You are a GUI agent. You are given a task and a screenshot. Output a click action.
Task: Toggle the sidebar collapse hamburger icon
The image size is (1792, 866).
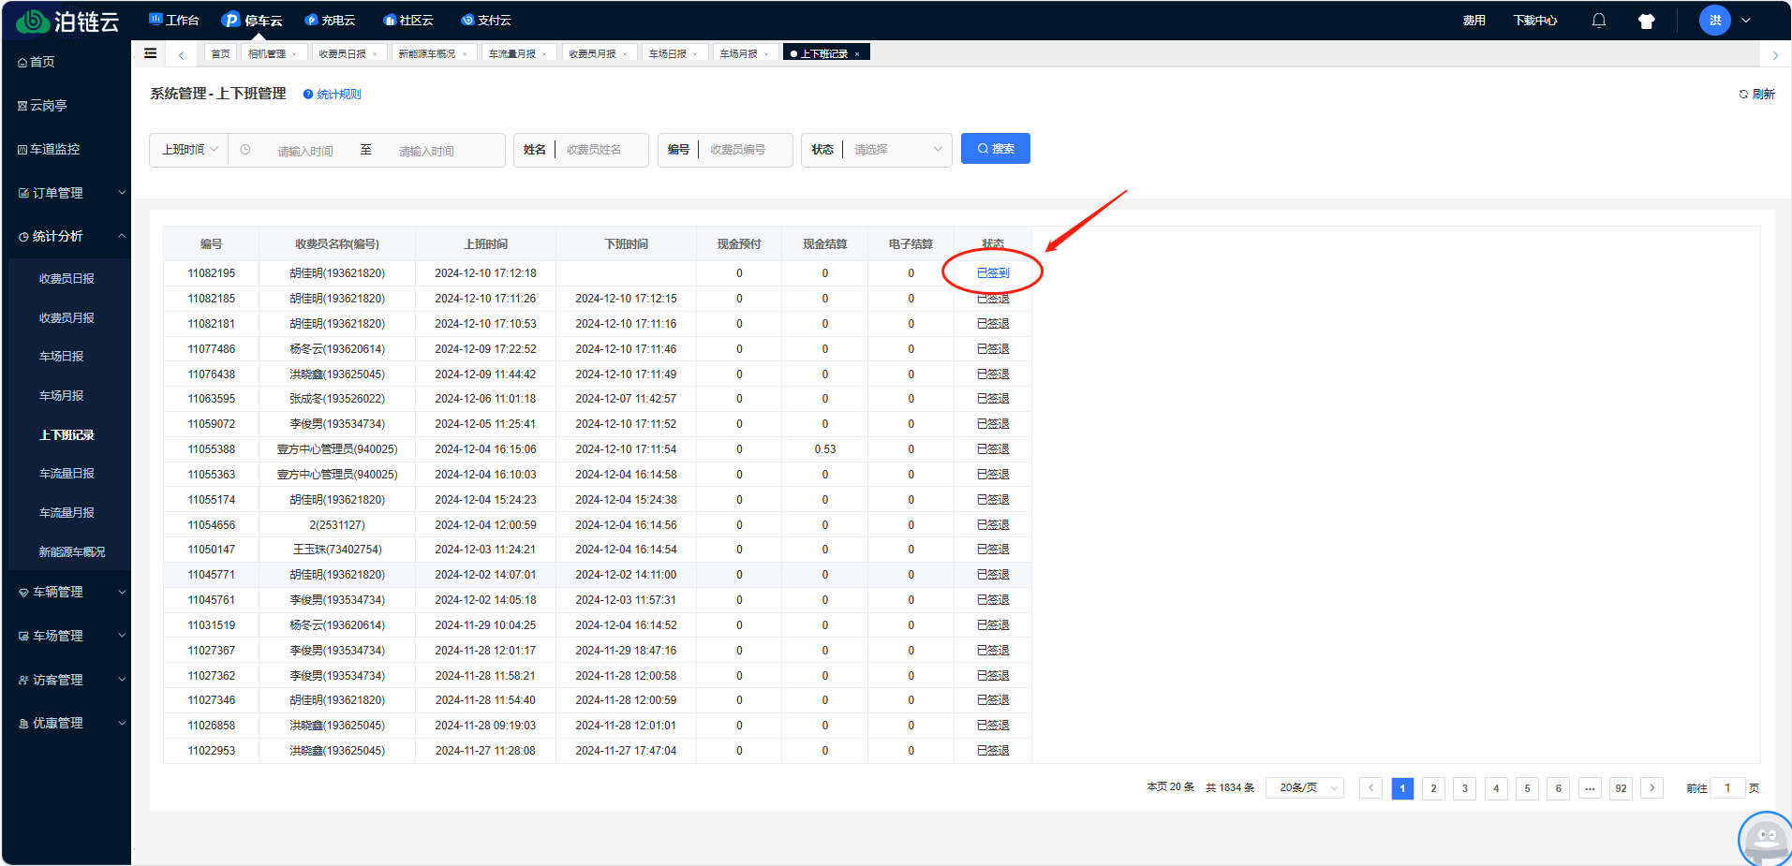pos(151,53)
